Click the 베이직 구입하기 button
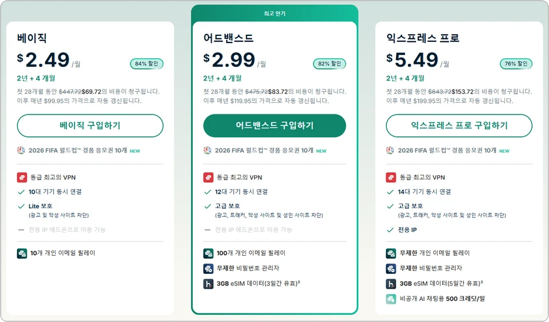This screenshot has height=322, width=549. pos(90,126)
